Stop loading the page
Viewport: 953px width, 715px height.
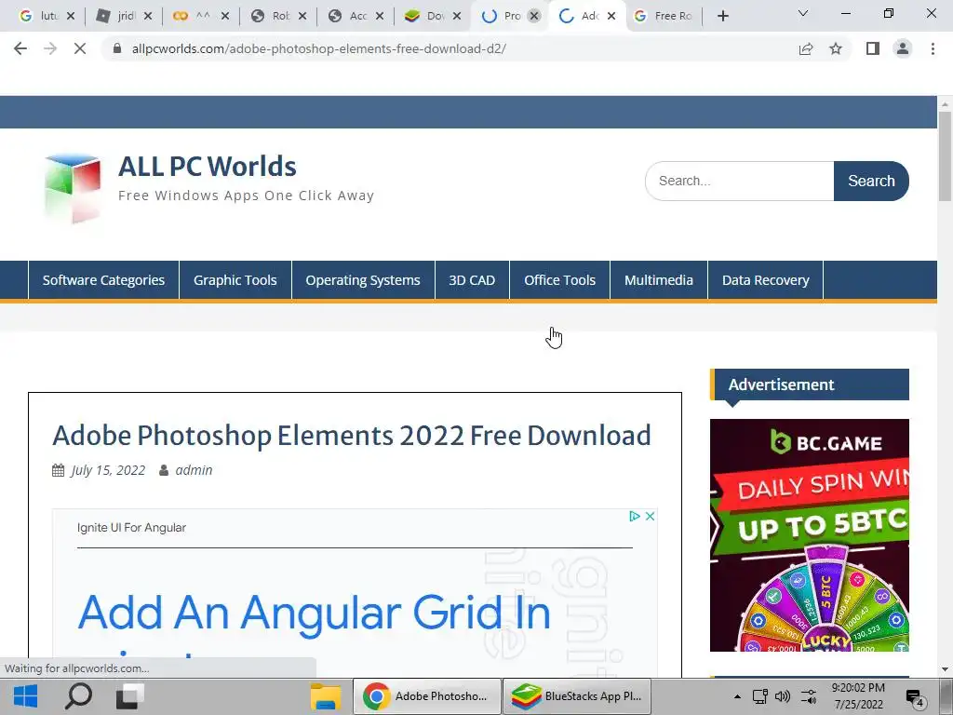click(80, 48)
